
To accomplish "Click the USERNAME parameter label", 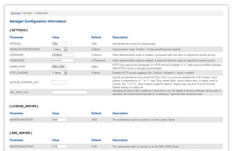I will pos(17,55).
